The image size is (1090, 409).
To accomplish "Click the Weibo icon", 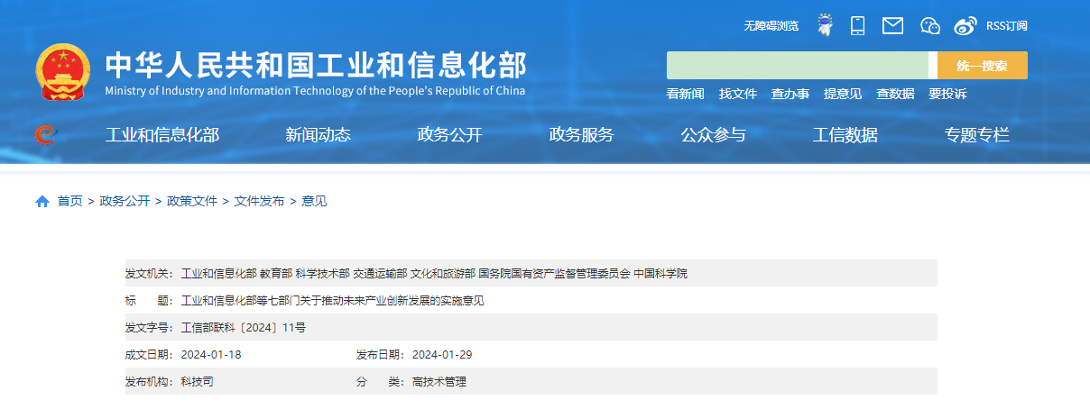I will (965, 25).
